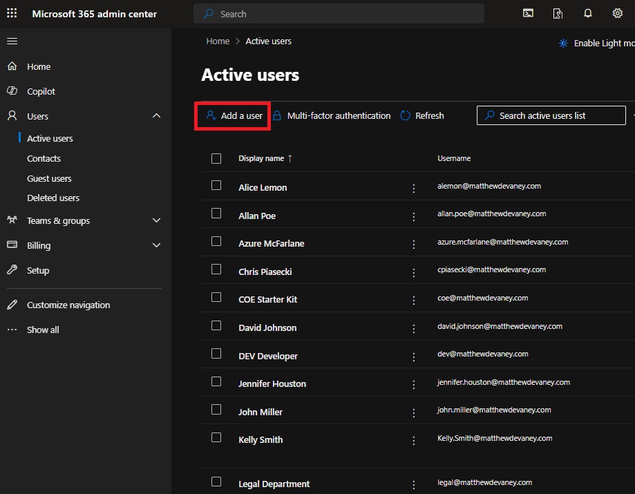Expand the Billing section chevron
Screen dimensions: 635x494
point(156,245)
